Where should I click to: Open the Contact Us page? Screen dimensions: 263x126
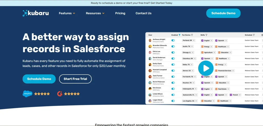point(143,13)
